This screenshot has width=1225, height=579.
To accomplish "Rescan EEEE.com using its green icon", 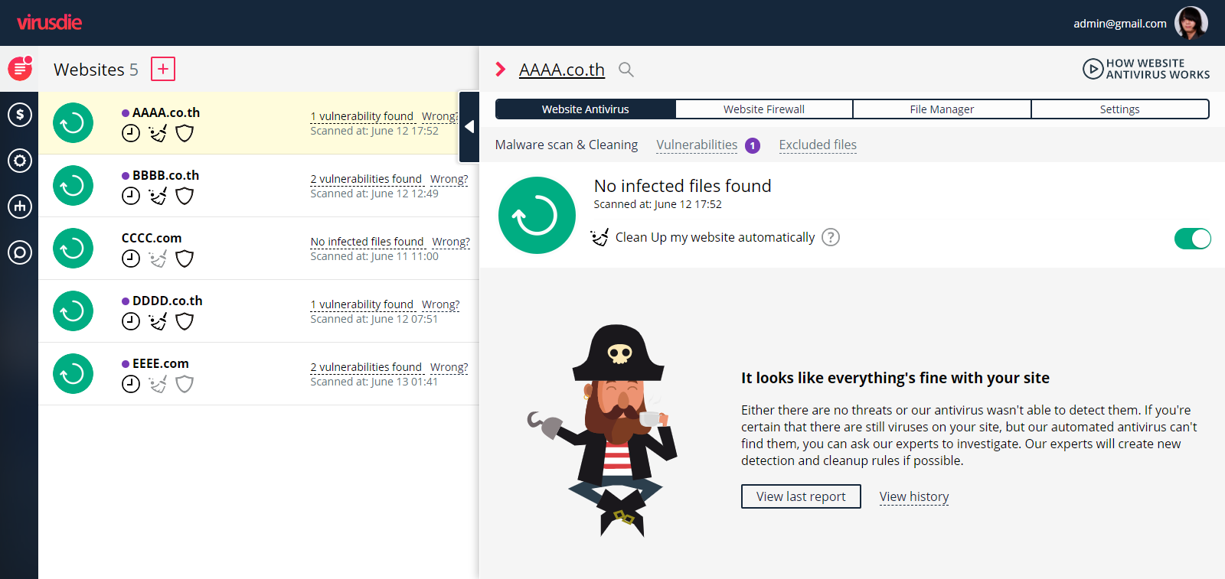I will 73,374.
